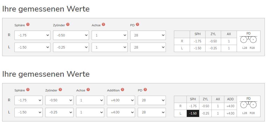Image resolution: width=268 pixels, height=126 pixels.
Task: Click the PD help icon in top form
Action: point(137,24)
